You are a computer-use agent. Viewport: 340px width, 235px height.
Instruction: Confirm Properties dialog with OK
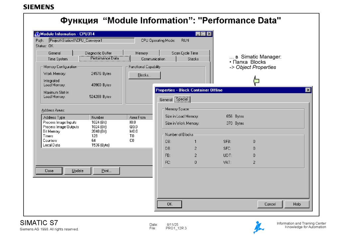point(169,204)
